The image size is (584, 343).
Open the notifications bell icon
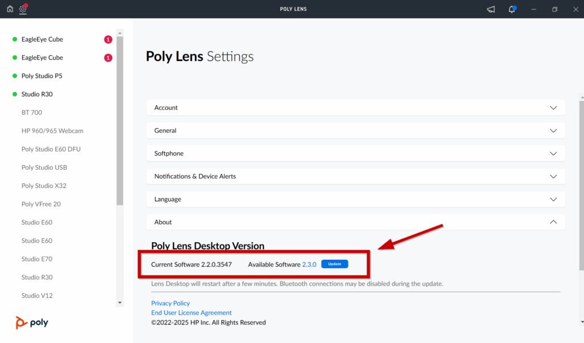tap(512, 9)
